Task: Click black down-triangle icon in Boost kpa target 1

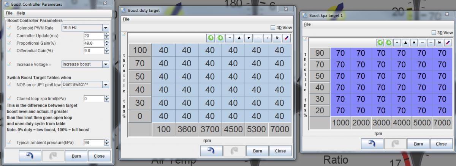Action: point(414,42)
